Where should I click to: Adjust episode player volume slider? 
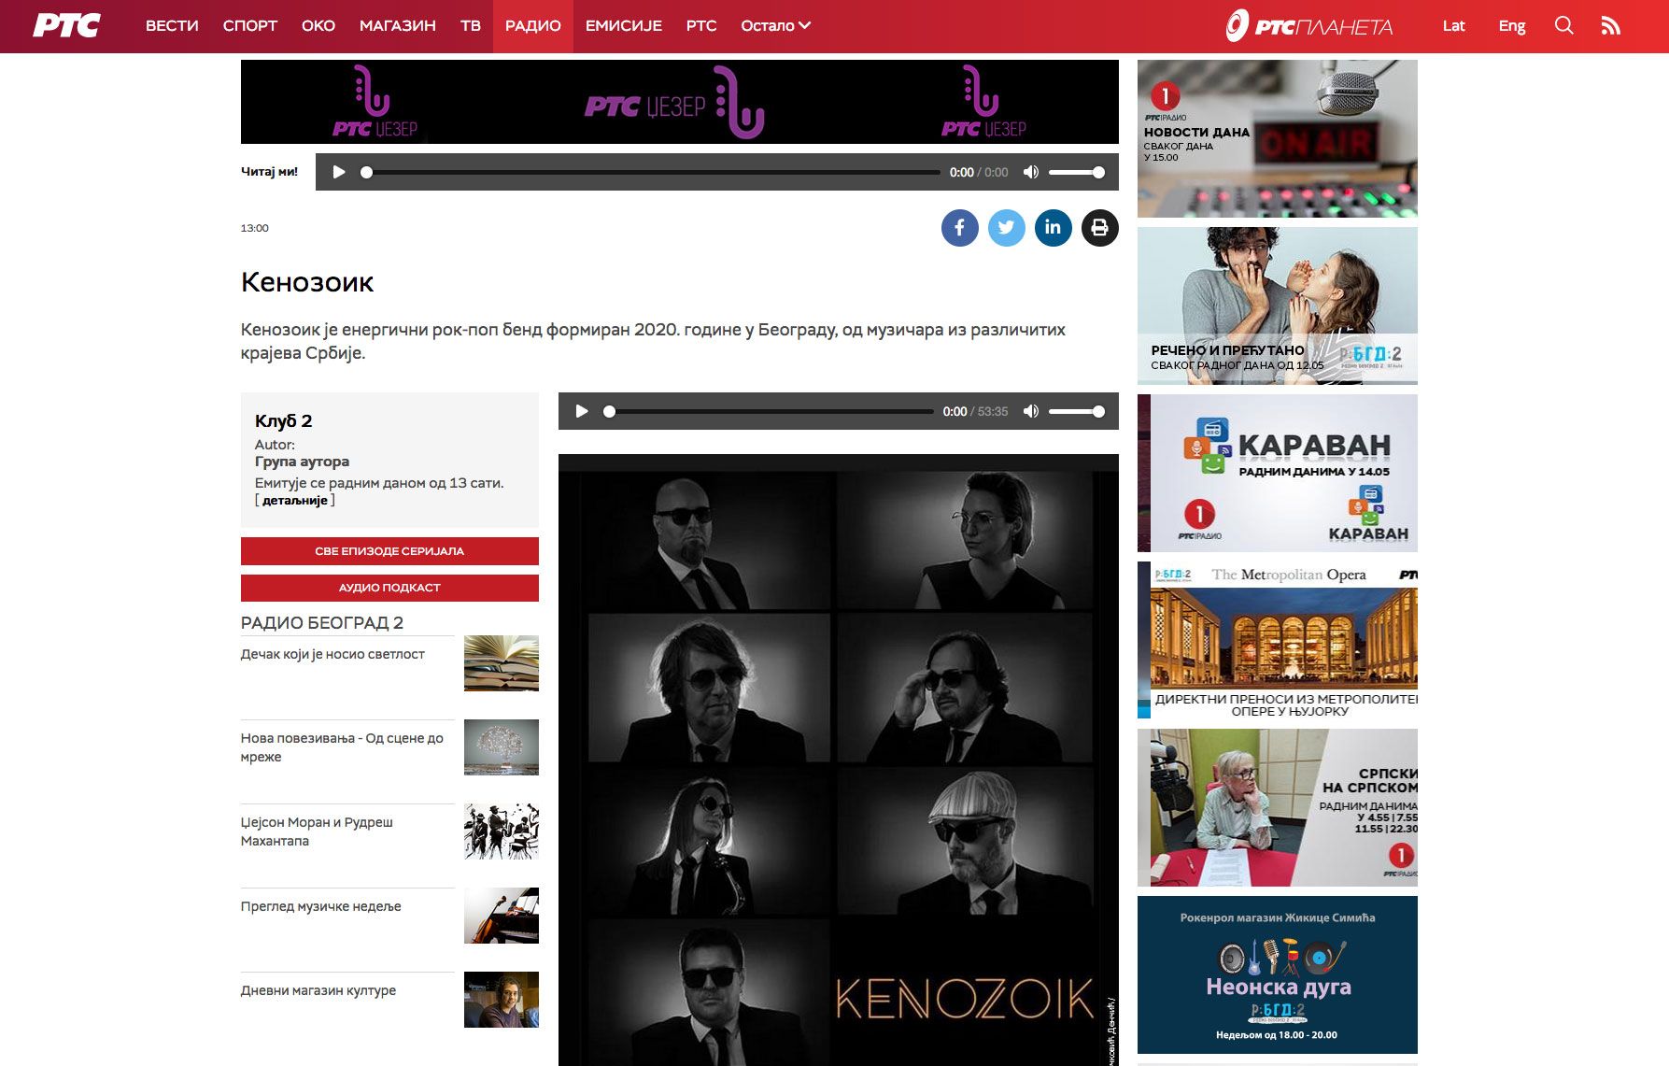pos(1076,411)
